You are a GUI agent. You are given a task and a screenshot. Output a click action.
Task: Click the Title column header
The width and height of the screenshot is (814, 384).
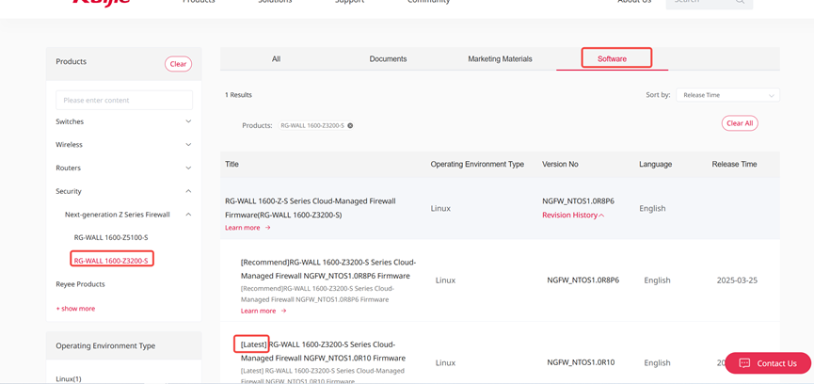(x=231, y=164)
